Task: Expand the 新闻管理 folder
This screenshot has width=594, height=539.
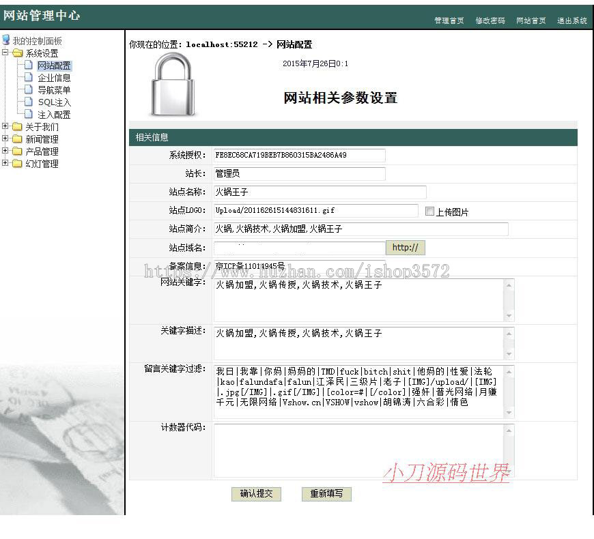Action: 5,139
